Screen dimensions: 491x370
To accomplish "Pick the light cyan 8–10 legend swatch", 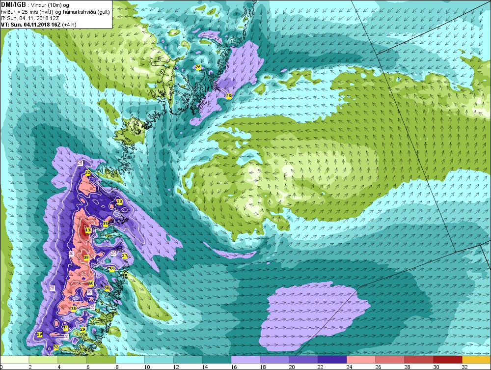I will 130,359.
